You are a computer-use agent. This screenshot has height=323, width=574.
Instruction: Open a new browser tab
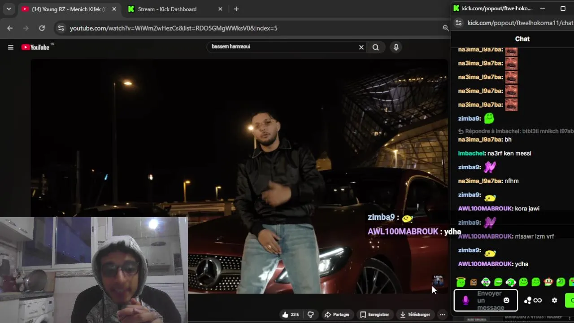[236, 9]
